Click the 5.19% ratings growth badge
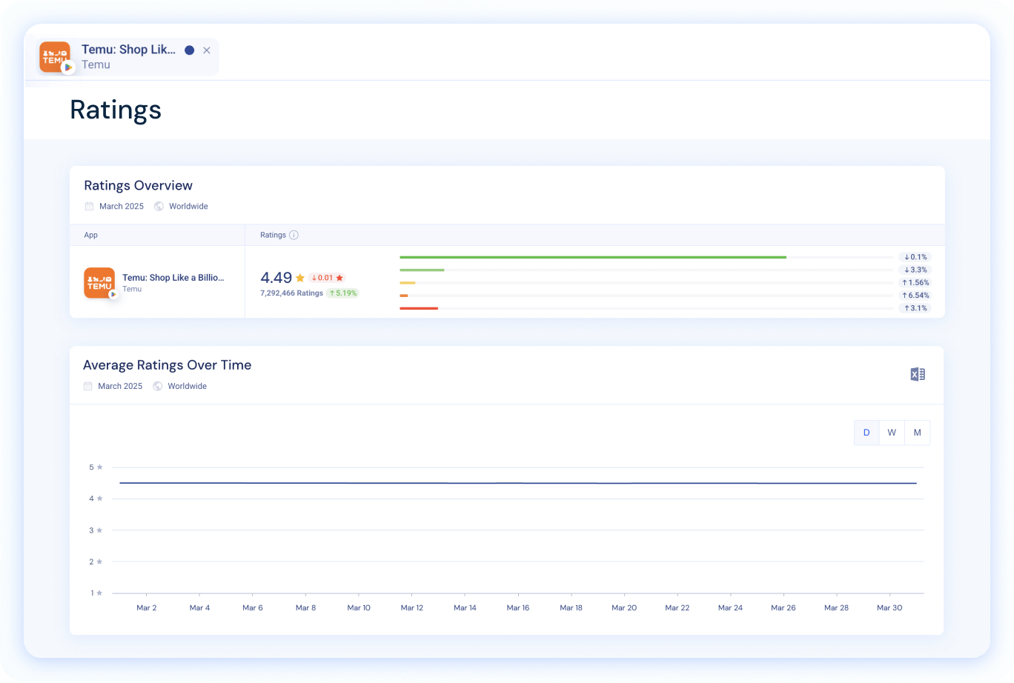 pos(342,293)
